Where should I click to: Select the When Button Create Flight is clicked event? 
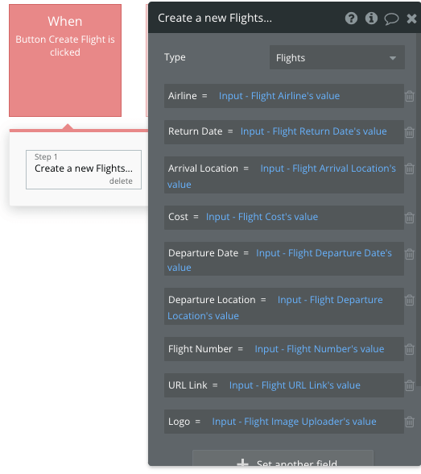[x=65, y=60]
